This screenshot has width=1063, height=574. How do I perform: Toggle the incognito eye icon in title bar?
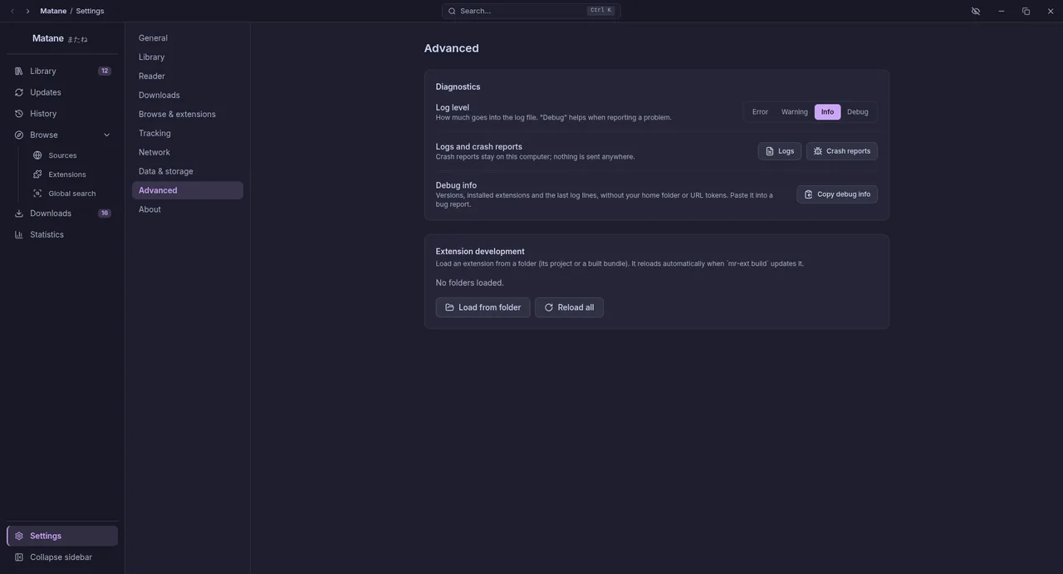(x=976, y=11)
